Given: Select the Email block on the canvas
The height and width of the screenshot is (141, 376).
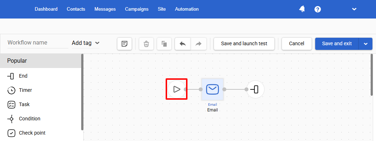Looking at the screenshot, I should [213, 89].
